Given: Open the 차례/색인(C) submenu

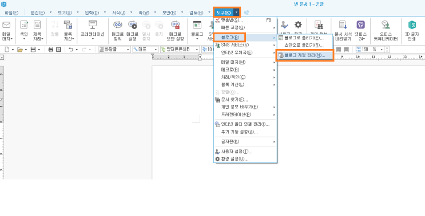Looking at the screenshot, I should pos(245,77).
